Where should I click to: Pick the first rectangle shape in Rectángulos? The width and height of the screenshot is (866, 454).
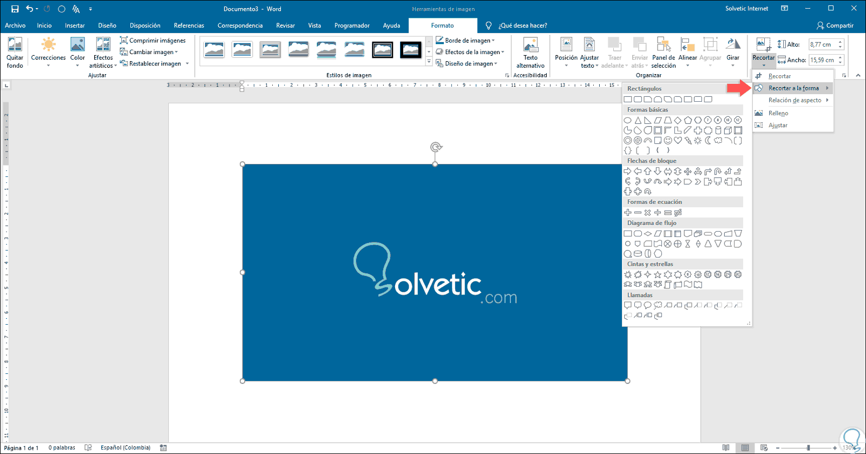(x=628, y=100)
